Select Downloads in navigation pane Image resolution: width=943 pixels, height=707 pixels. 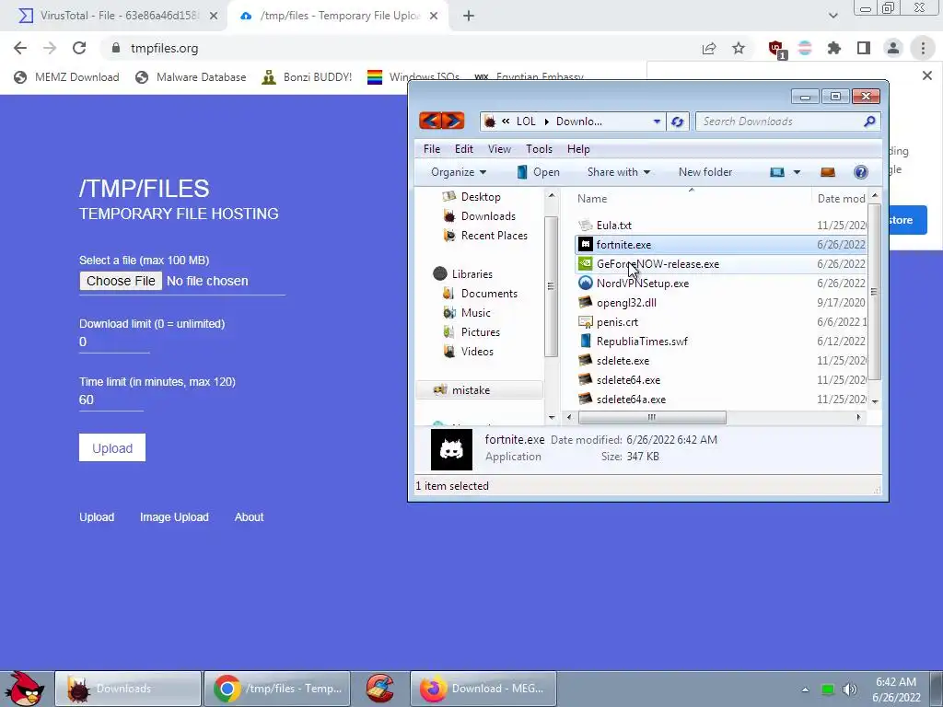coord(479,215)
